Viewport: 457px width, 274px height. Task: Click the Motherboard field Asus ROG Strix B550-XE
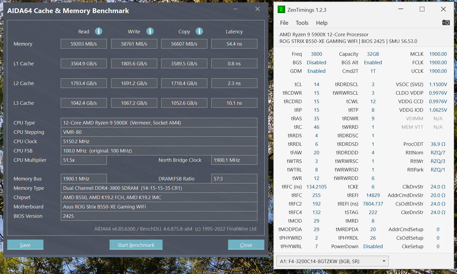point(159,207)
